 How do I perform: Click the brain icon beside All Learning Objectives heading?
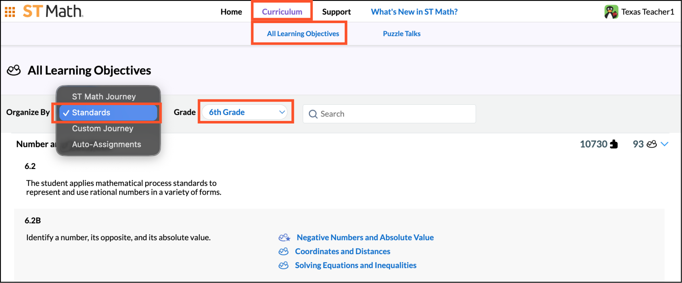click(x=14, y=70)
